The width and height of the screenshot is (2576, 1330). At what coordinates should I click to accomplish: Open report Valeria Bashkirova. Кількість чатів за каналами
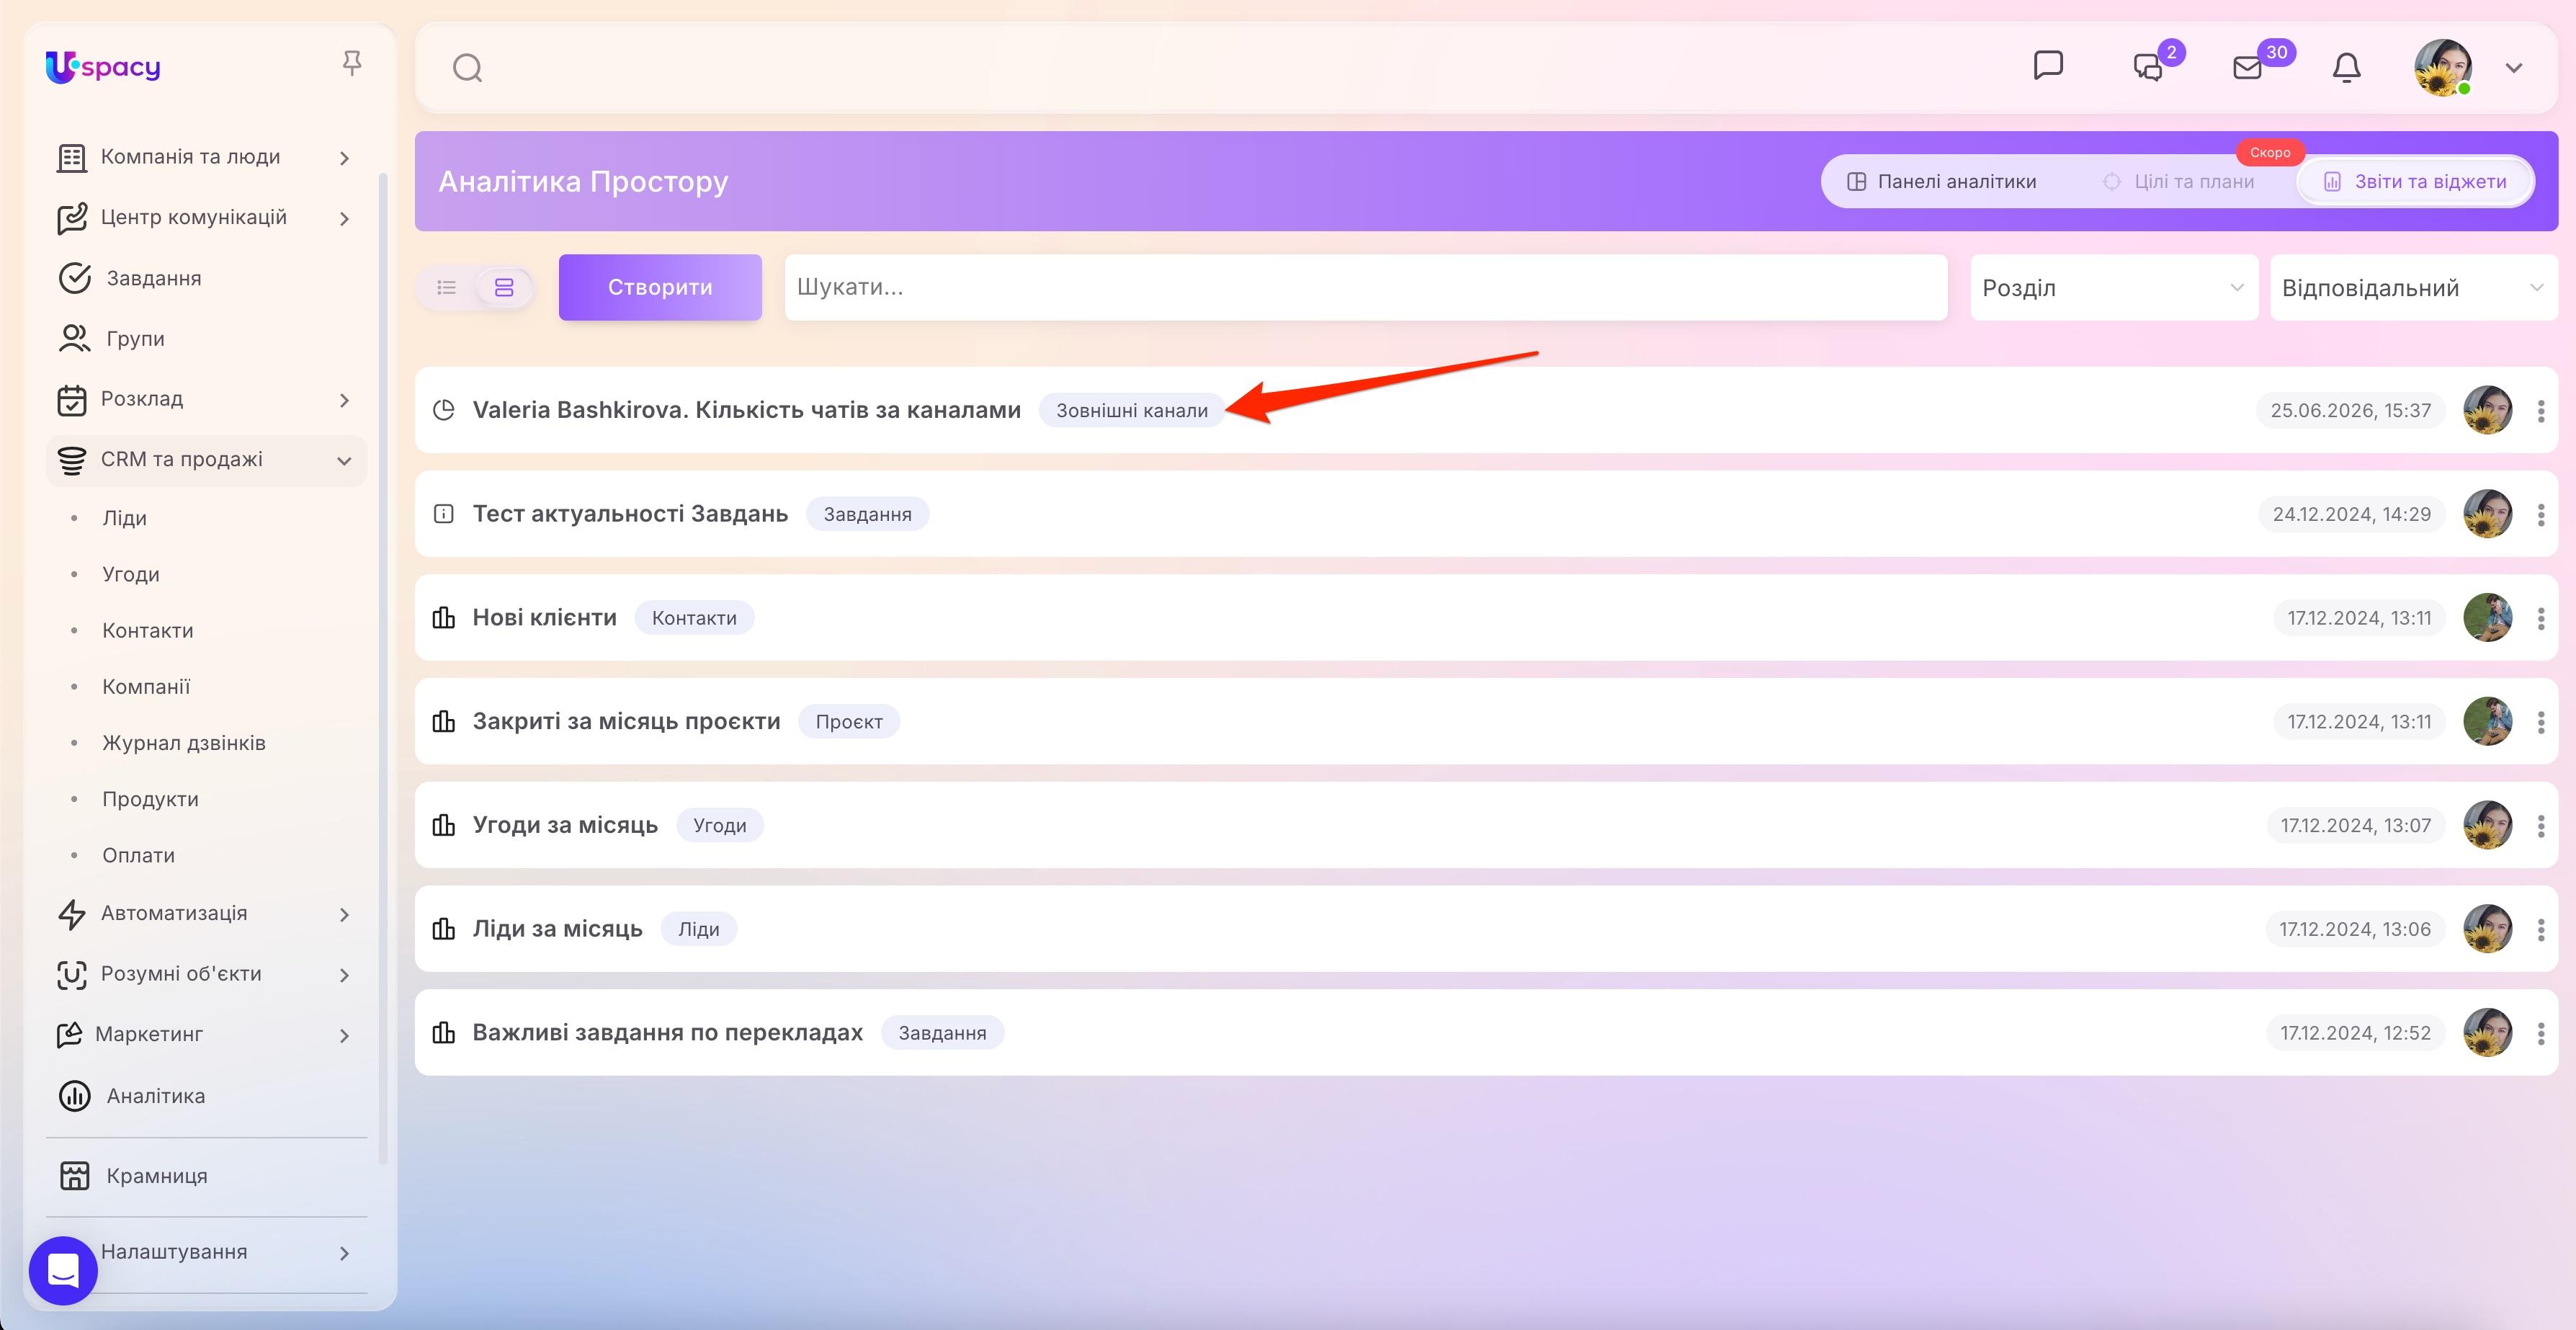tap(746, 410)
